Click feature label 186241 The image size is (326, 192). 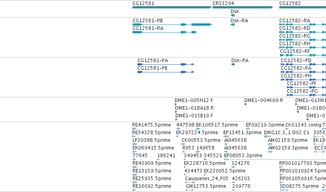click(x=166, y=156)
